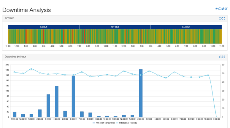
Task: Refresh the Downtime by Hour panel
Action: pyautogui.click(x=220, y=57)
